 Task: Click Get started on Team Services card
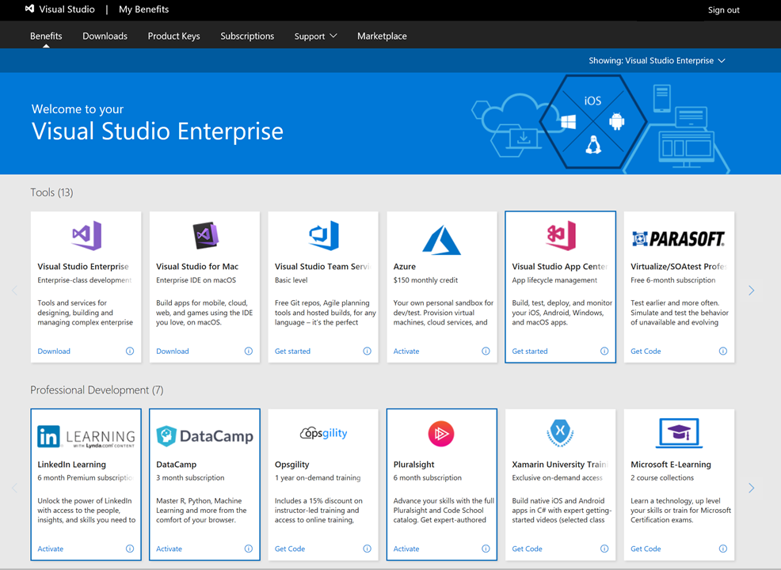[x=292, y=351]
